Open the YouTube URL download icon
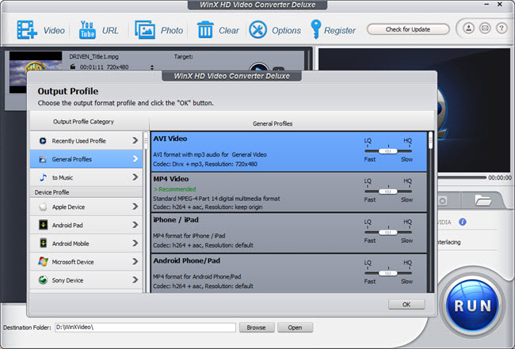Screen dimensions: 515x349 point(87,30)
